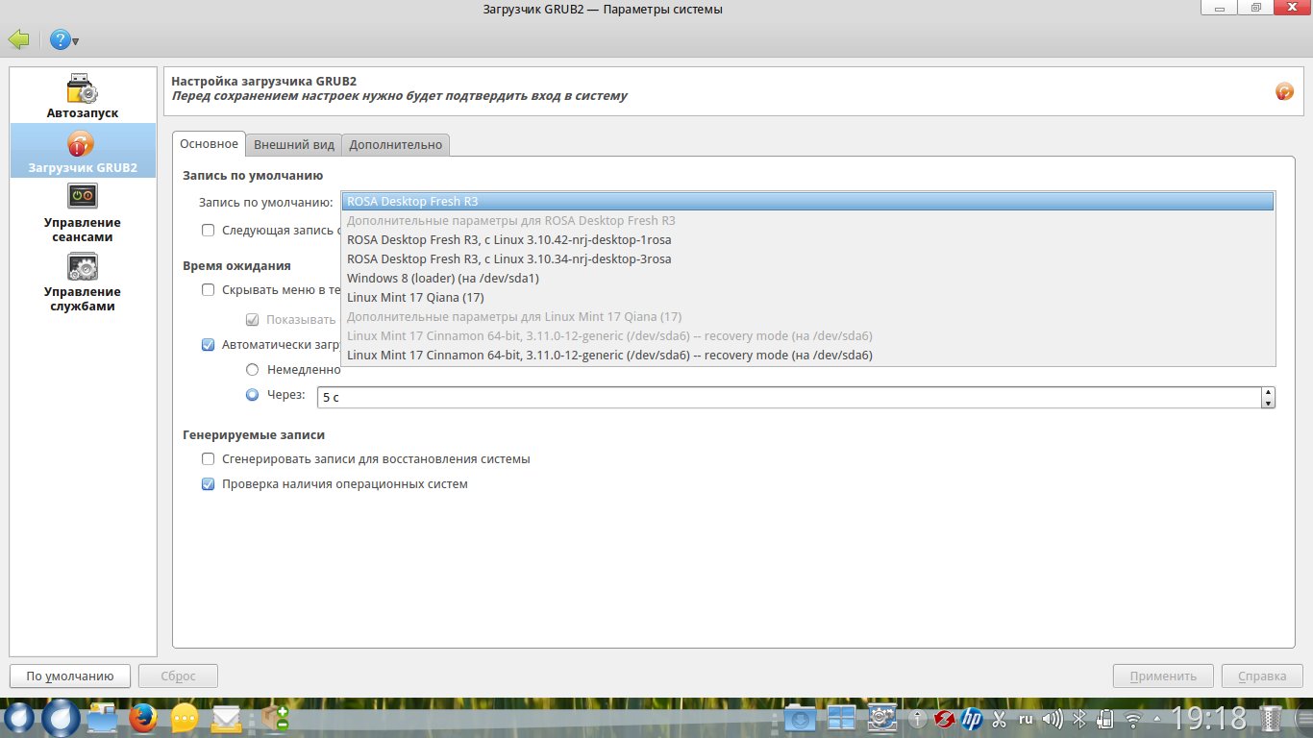1313x738 pixels.
Task: Click the second ROSA drop icon in taskbar
Action: (x=60, y=719)
